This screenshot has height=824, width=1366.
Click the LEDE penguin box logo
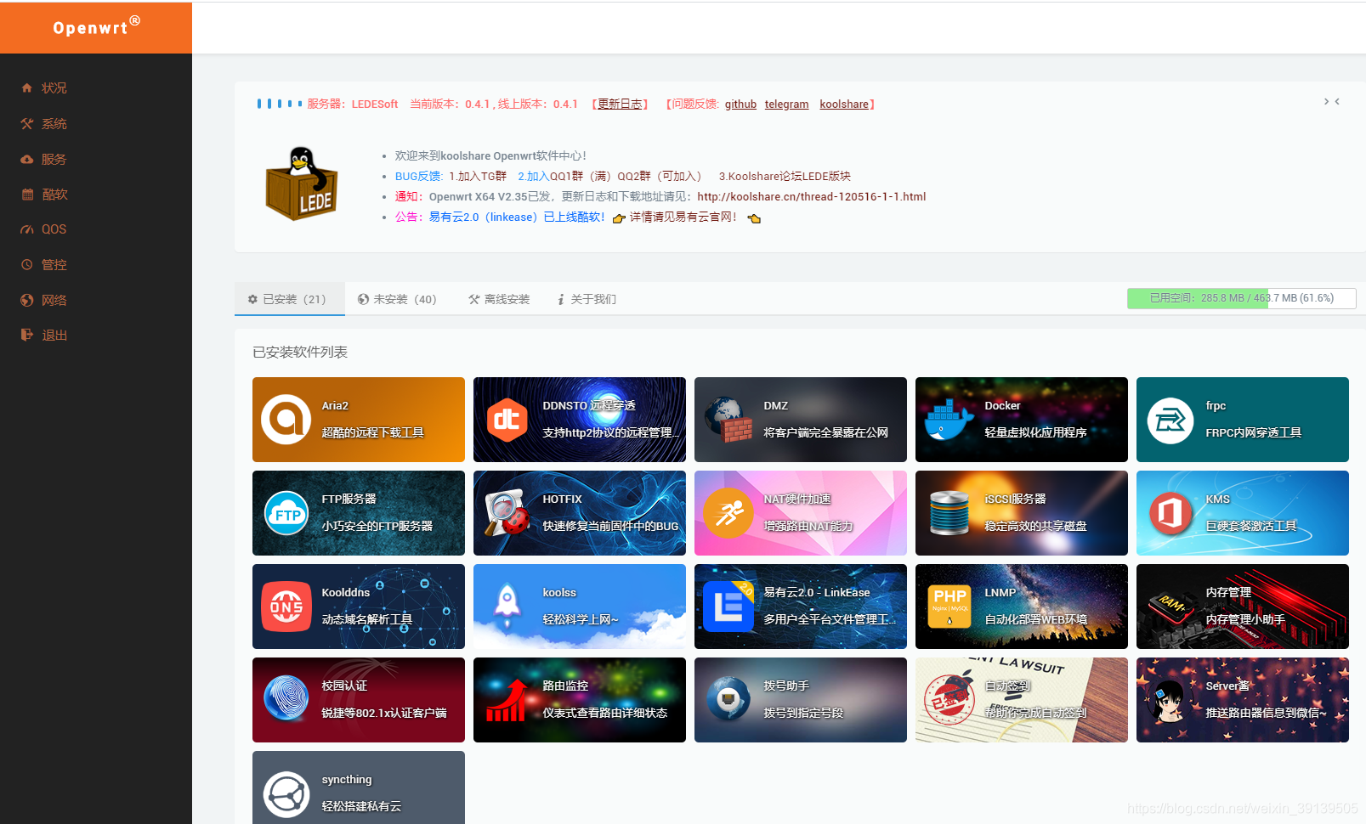pyautogui.click(x=302, y=183)
